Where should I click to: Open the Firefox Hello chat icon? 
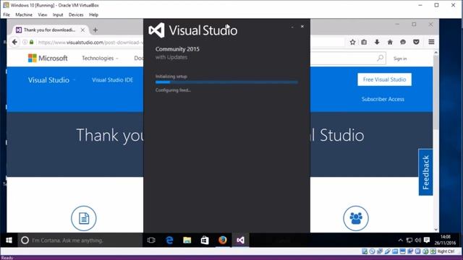403,42
